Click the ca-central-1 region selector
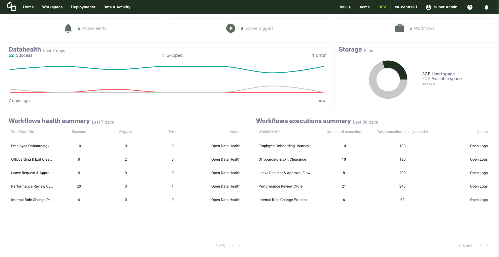This screenshot has height=257, width=499. point(406,7)
